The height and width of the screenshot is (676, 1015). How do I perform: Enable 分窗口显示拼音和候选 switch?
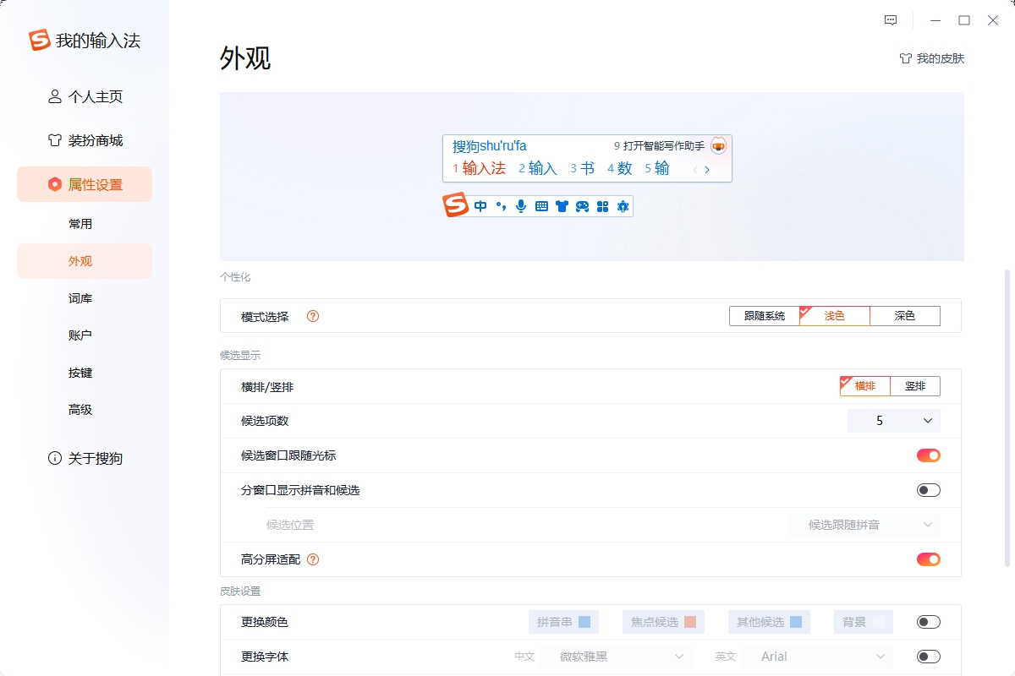929,490
